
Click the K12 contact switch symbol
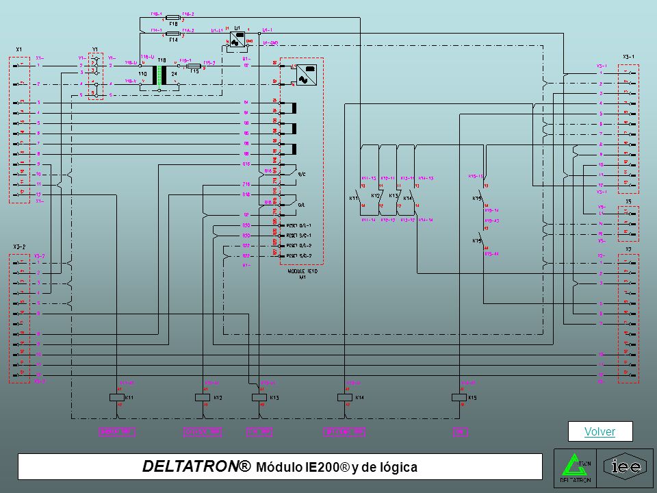[x=381, y=197]
